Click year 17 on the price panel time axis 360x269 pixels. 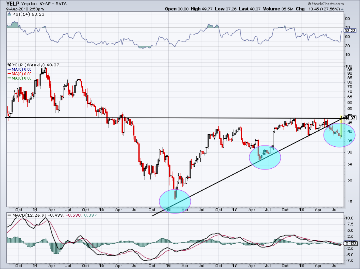click(234, 209)
